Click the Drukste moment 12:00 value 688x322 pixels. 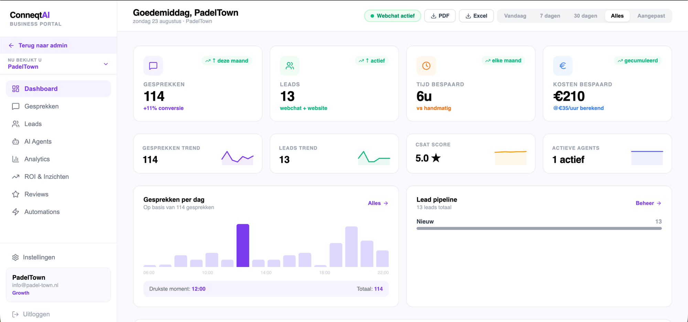pyautogui.click(x=198, y=289)
